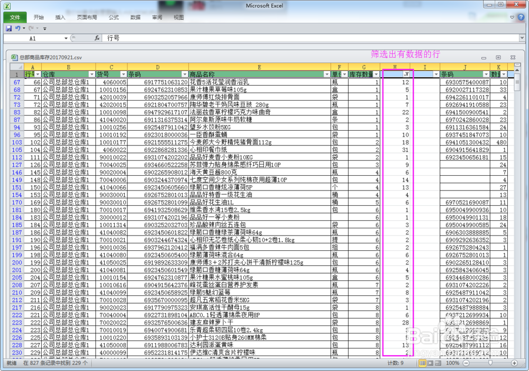Click column J cell 6941051300432

coord(465,142)
